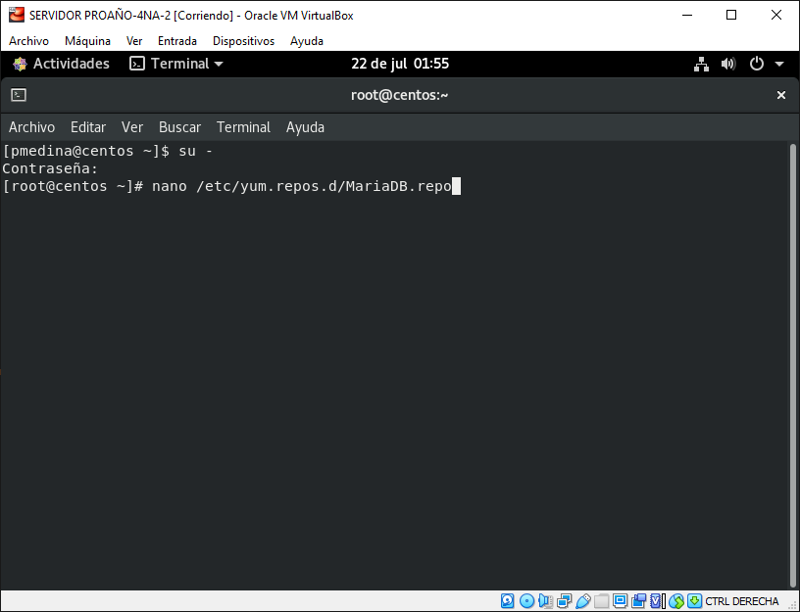Viewport: 800px width, 612px height.
Task: Click the VirtualBox window resize grip corner
Action: pyautogui.click(x=791, y=605)
